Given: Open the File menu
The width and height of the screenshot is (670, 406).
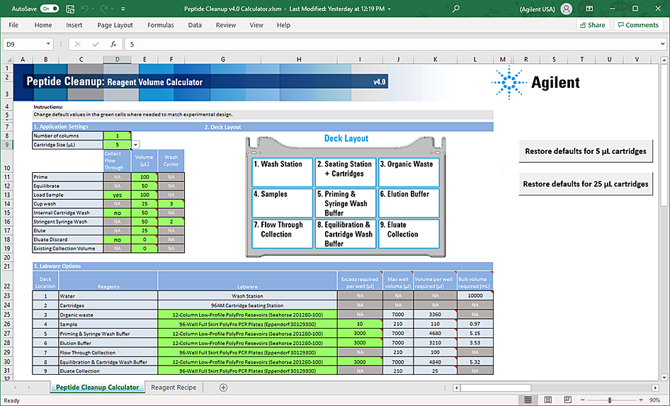Looking at the screenshot, I should (13, 26).
